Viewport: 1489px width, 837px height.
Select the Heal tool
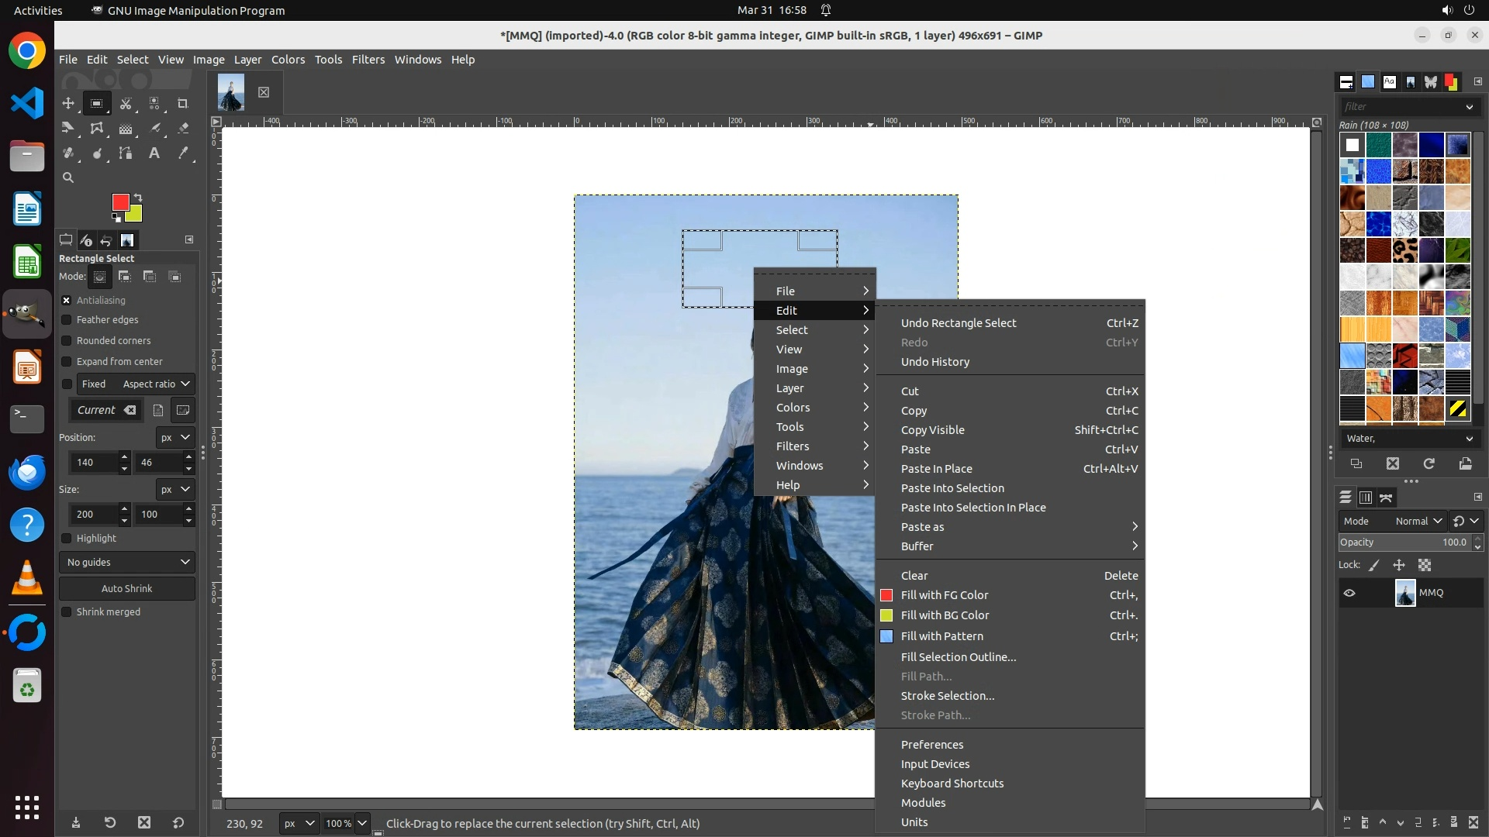click(68, 153)
